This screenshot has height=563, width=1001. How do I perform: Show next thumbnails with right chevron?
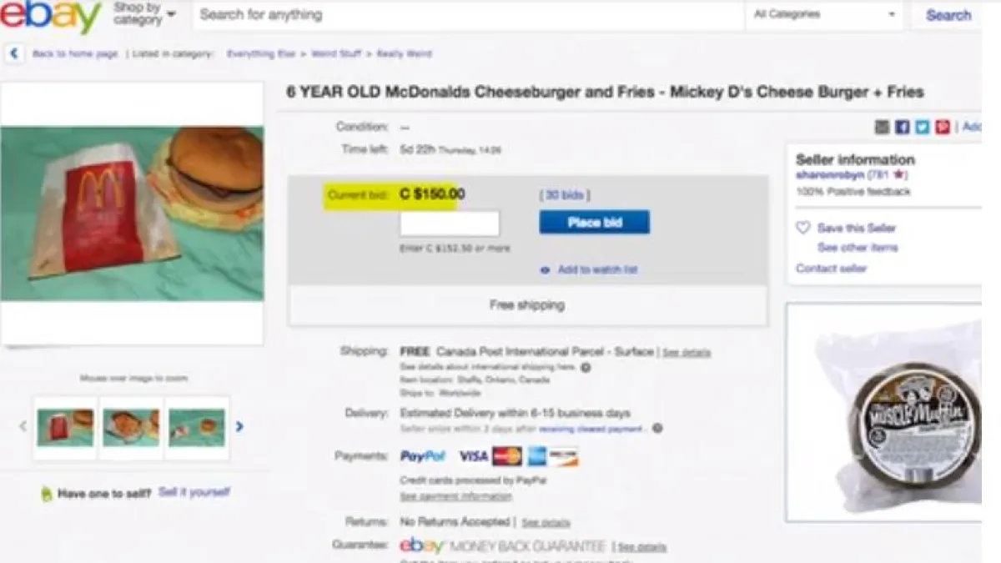point(239,426)
